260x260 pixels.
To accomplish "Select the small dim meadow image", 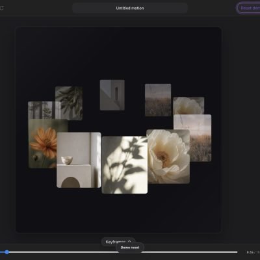I will [x=158, y=100].
